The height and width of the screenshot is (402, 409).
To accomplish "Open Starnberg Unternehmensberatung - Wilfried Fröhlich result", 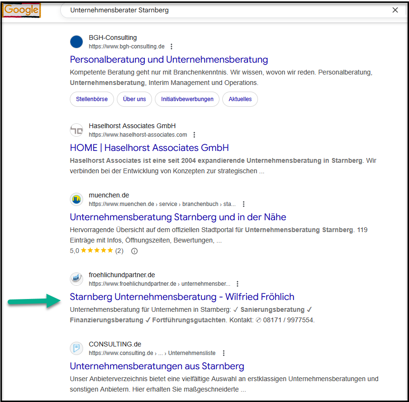I will 182,297.
